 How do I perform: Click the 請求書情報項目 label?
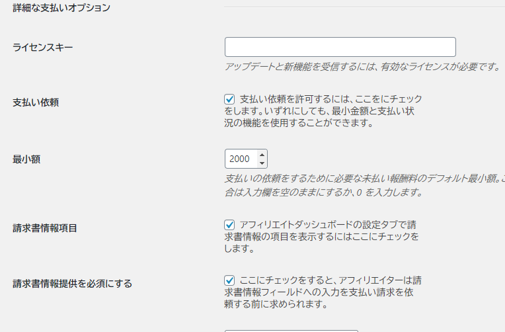(x=45, y=228)
